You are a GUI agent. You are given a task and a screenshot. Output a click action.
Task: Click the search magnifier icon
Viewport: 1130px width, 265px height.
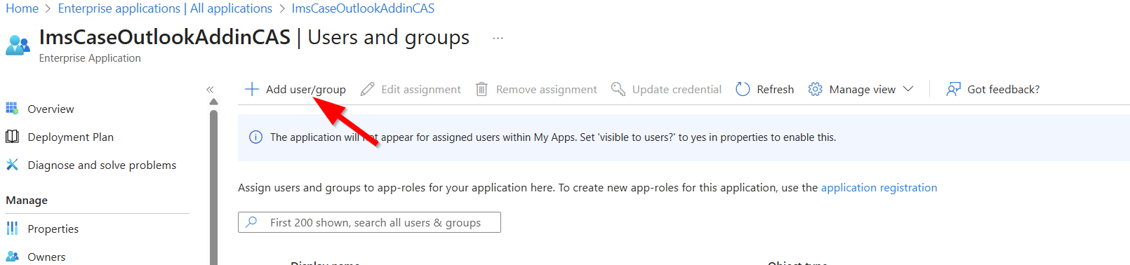[251, 222]
